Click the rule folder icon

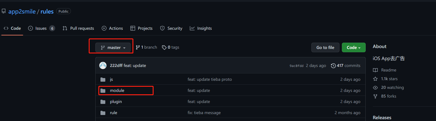click(103, 113)
